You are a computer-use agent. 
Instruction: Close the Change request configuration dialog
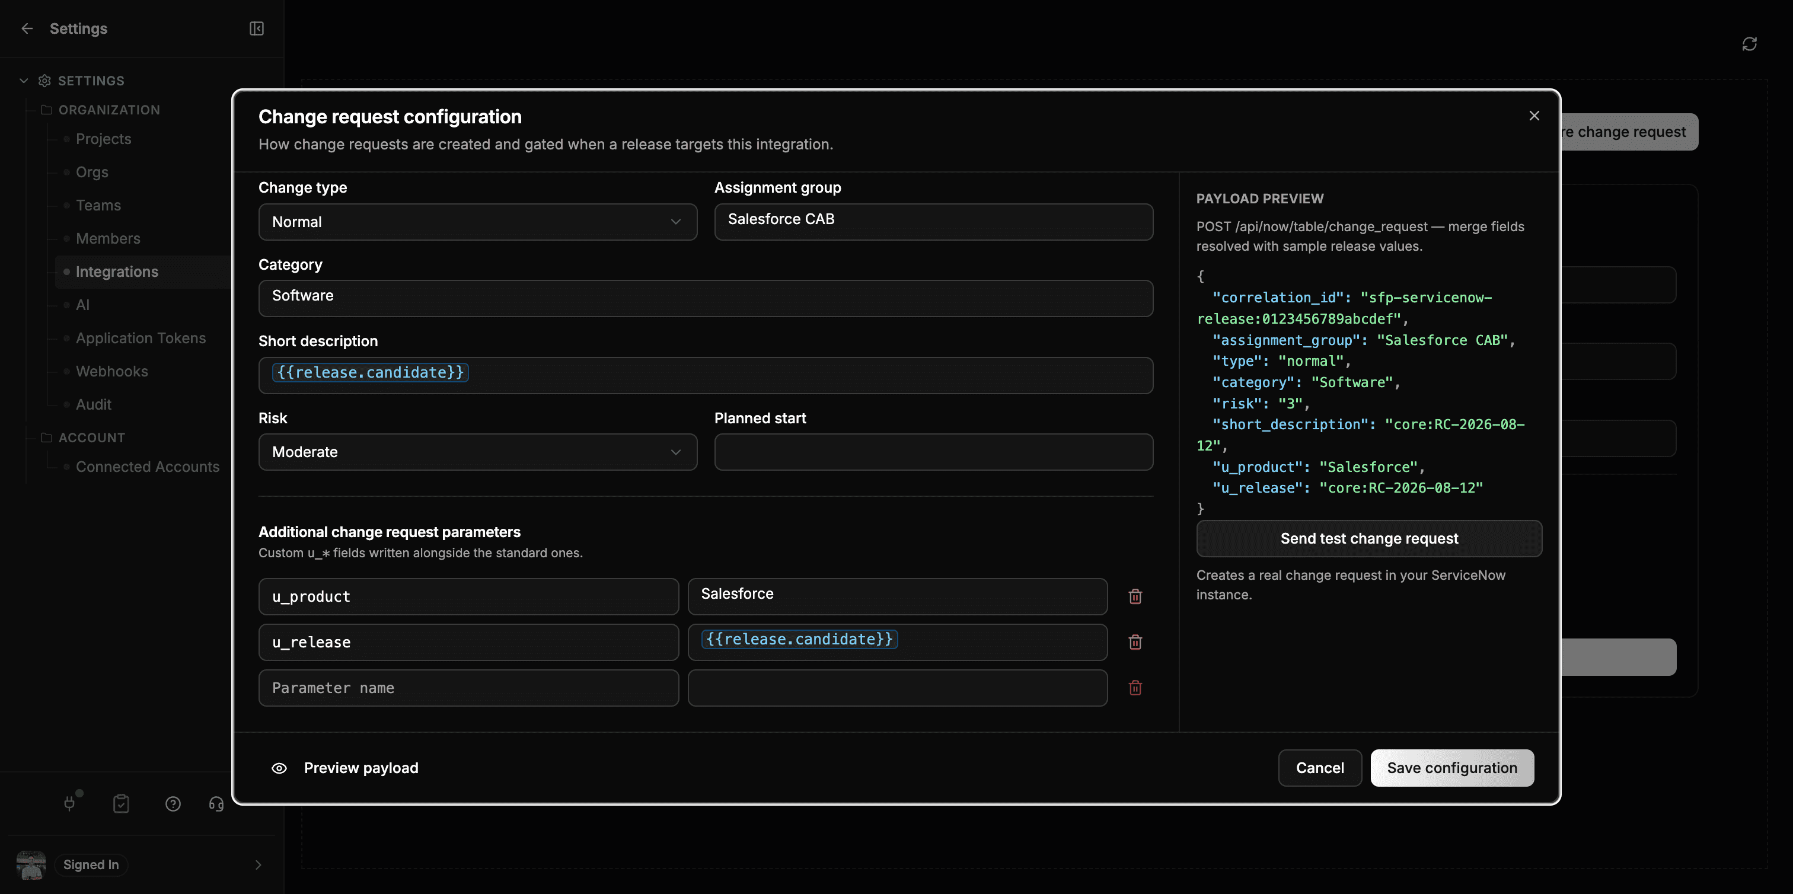pyautogui.click(x=1534, y=116)
